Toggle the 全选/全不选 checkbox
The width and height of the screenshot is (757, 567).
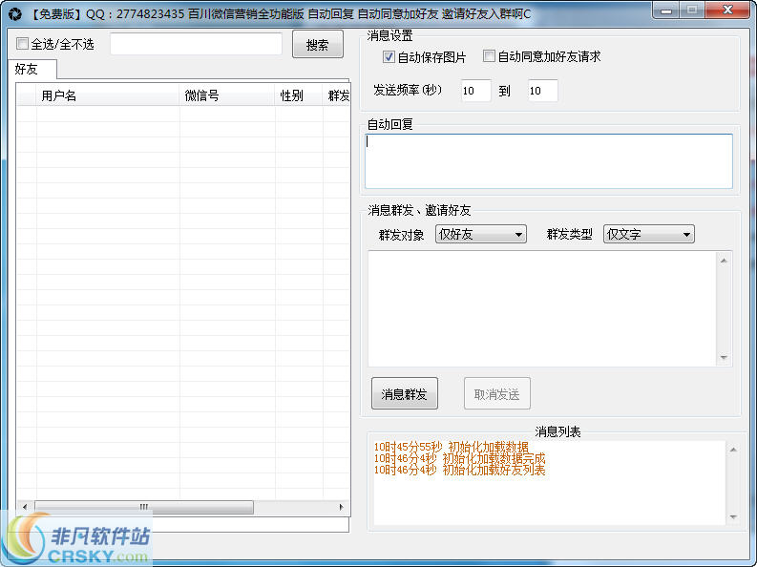(22, 44)
